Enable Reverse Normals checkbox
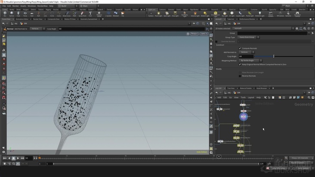315x177 pixels. tap(240, 76)
